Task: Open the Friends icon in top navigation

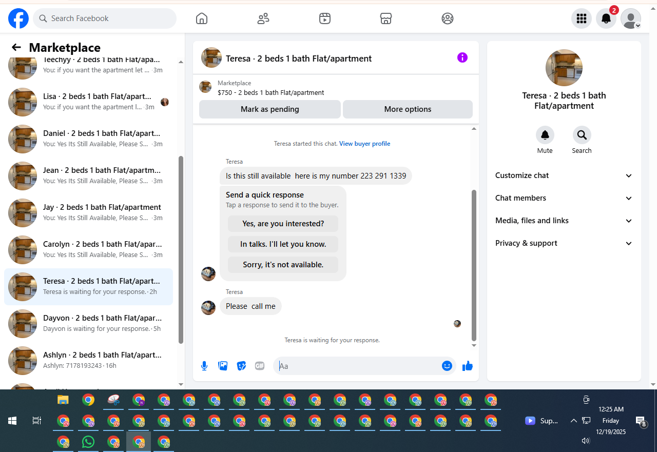Action: point(263,18)
